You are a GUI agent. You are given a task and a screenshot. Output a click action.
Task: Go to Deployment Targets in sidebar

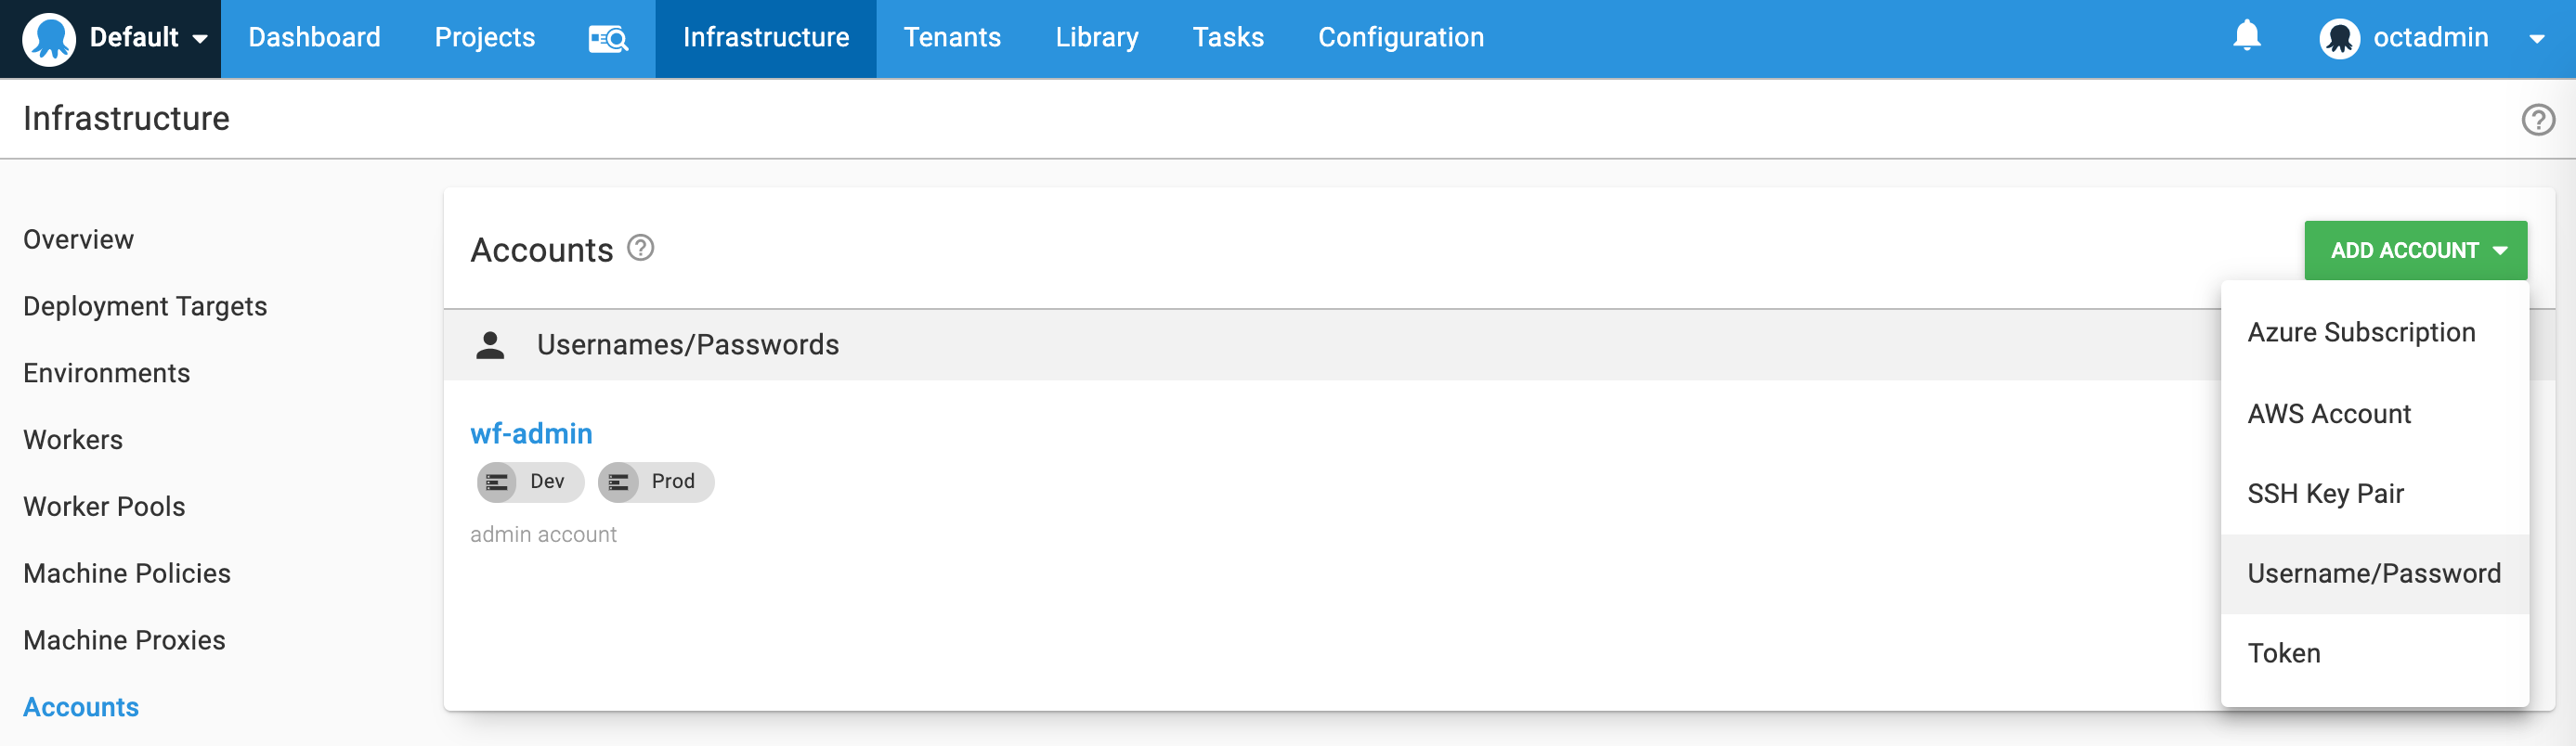pos(145,306)
